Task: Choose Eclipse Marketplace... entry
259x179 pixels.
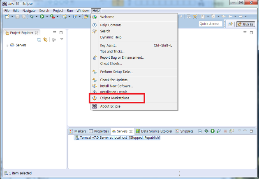Action: click(x=134, y=98)
